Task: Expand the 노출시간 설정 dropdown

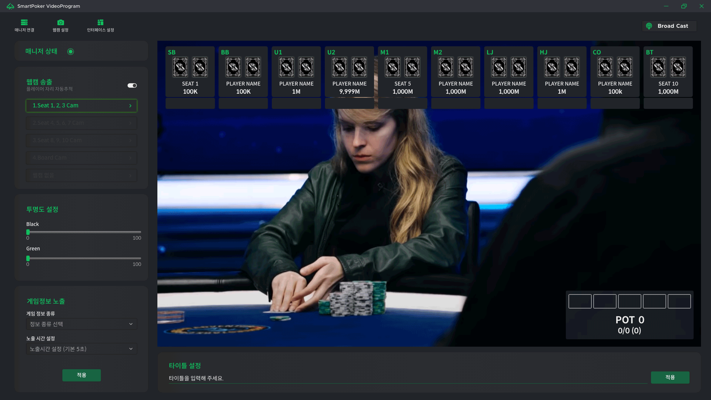Action: [x=81, y=349]
